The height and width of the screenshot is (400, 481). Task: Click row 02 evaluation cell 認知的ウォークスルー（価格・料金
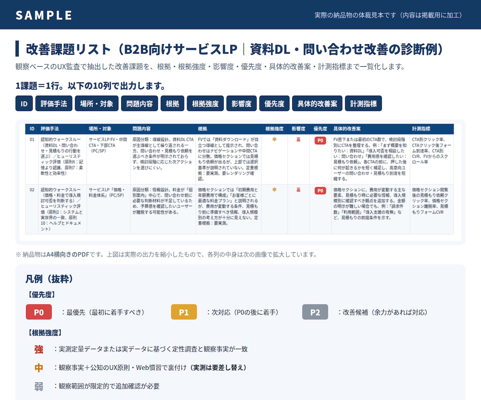point(62,209)
